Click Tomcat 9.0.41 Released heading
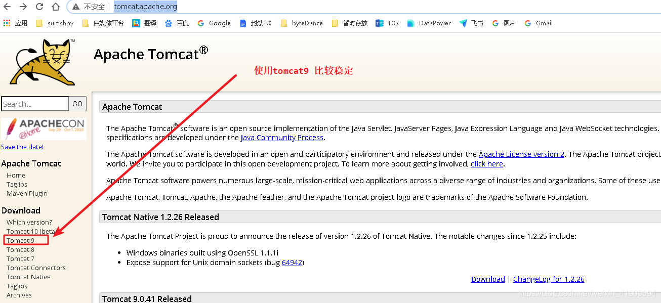661x303 pixels. [x=147, y=299]
